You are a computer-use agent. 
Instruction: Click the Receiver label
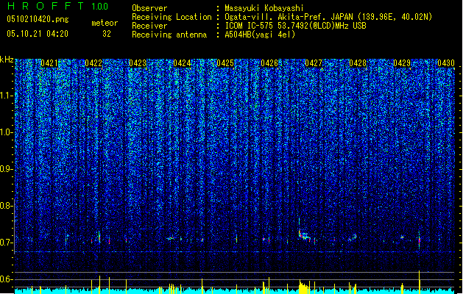[149, 26]
